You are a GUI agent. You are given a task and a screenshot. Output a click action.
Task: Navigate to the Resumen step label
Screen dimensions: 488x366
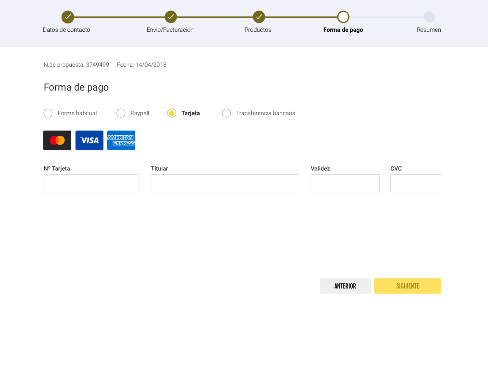click(429, 30)
